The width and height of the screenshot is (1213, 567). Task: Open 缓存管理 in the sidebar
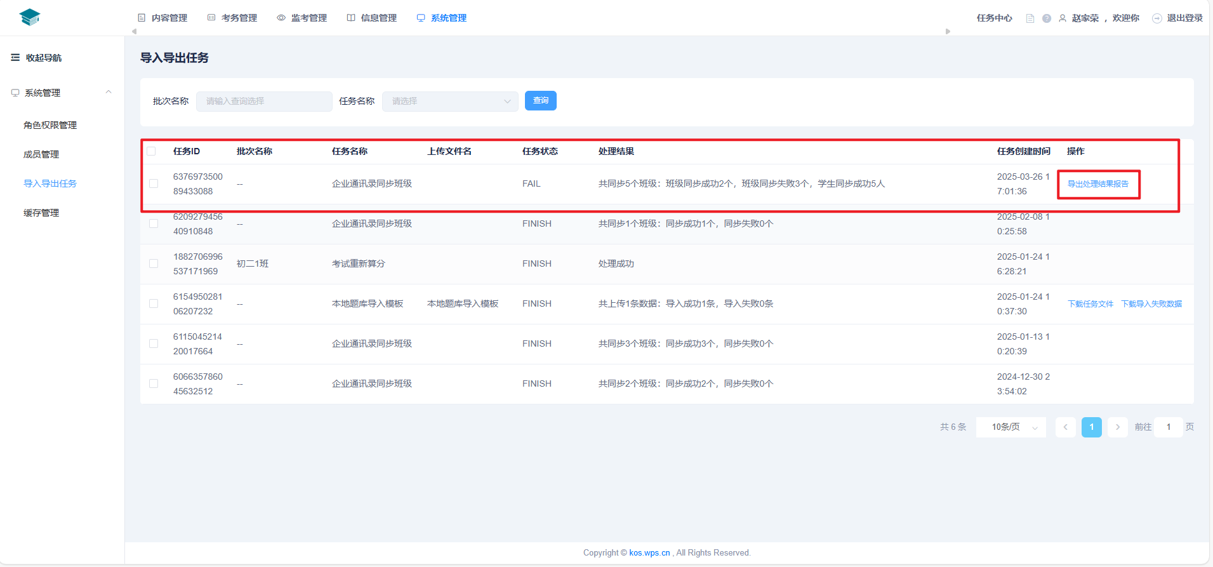click(41, 213)
